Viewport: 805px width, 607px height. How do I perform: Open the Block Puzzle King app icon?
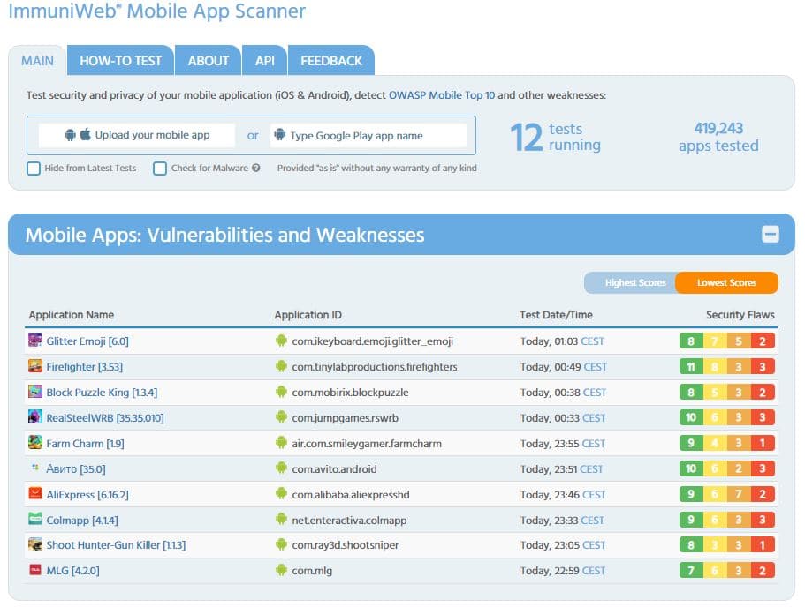pyautogui.click(x=35, y=392)
